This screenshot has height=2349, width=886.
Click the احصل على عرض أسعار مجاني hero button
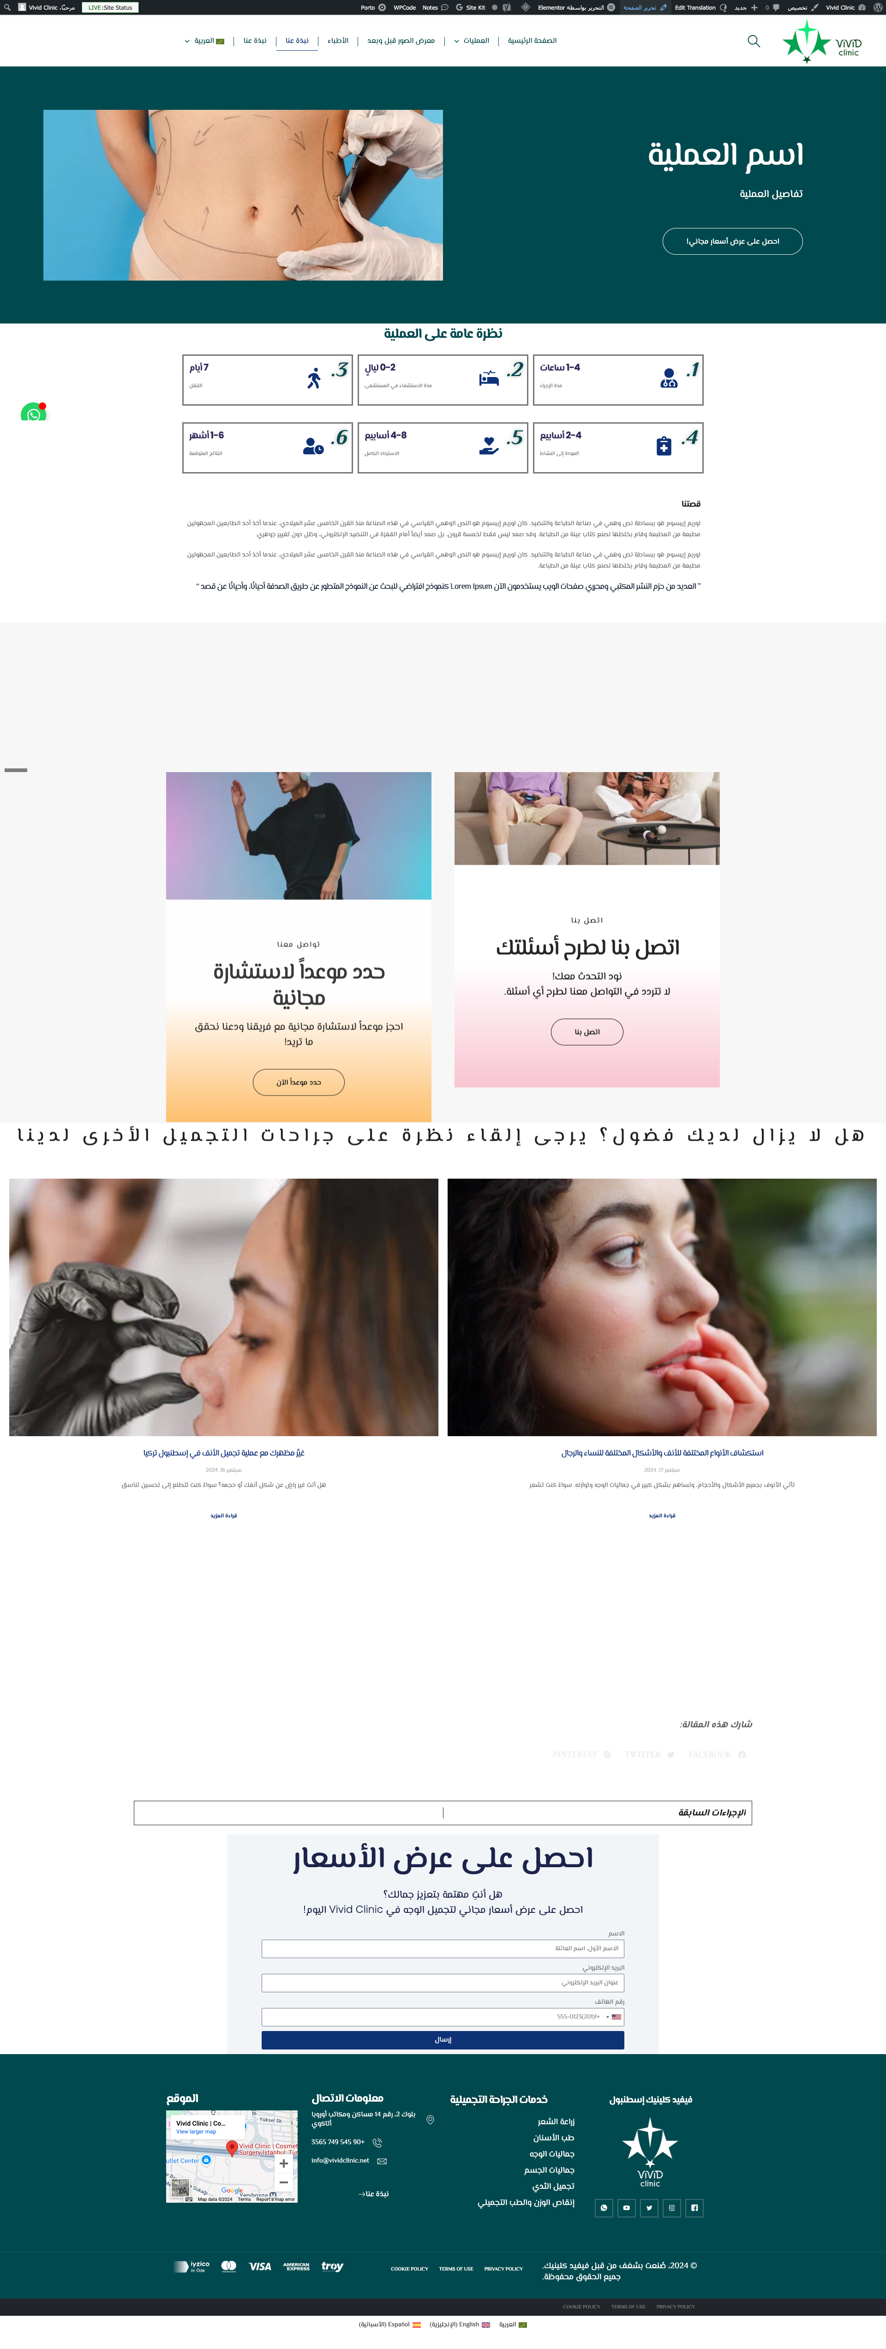pyautogui.click(x=733, y=242)
